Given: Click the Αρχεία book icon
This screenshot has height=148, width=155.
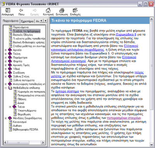Looking at the screenshot, I should (x=10, y=50).
